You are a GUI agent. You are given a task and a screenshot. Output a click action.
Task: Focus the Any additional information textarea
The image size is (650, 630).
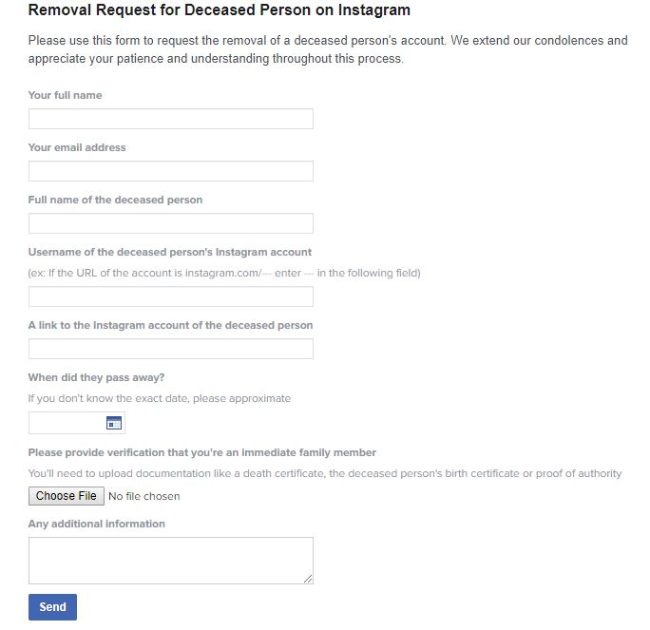coord(171,561)
